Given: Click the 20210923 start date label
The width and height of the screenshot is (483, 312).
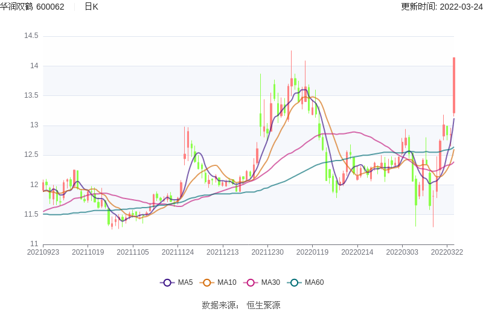Looking at the screenshot, I should (x=43, y=253).
